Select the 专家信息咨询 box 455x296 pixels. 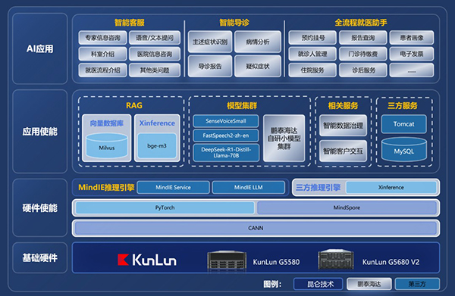tap(102, 38)
